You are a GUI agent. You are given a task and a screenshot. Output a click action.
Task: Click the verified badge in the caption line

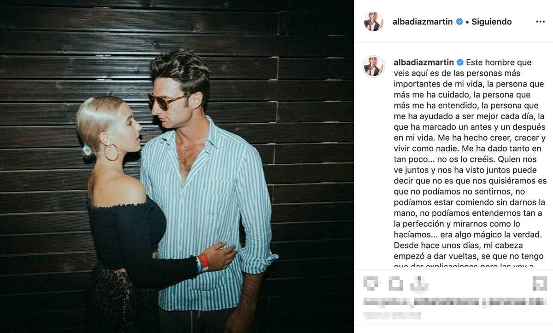pos(460,62)
